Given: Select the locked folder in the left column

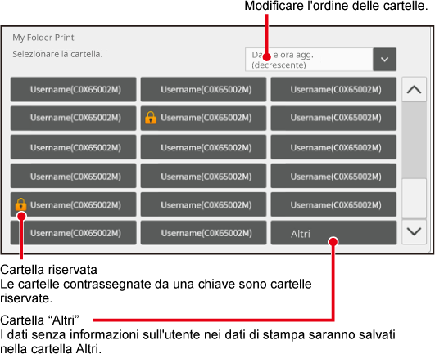Looking at the screenshot, I should tap(73, 204).
